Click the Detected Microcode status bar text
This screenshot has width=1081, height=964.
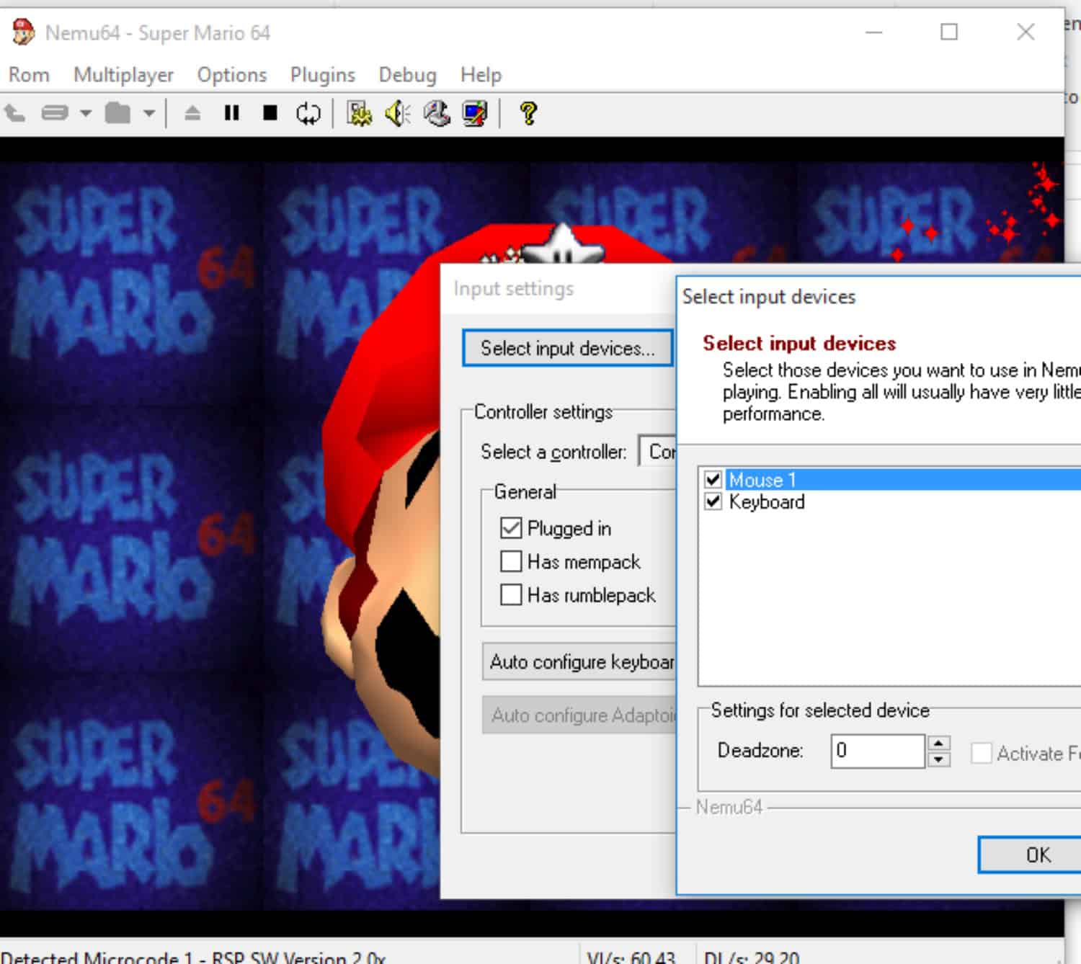[x=194, y=957]
